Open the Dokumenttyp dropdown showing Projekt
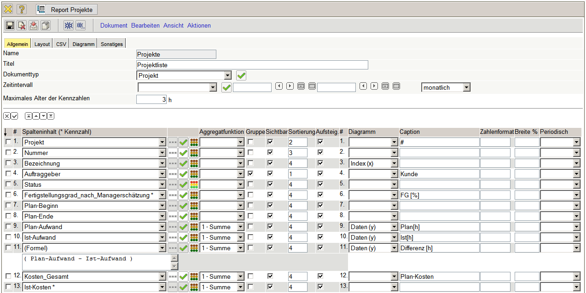Screen dimensions: 586x293 click(227, 75)
